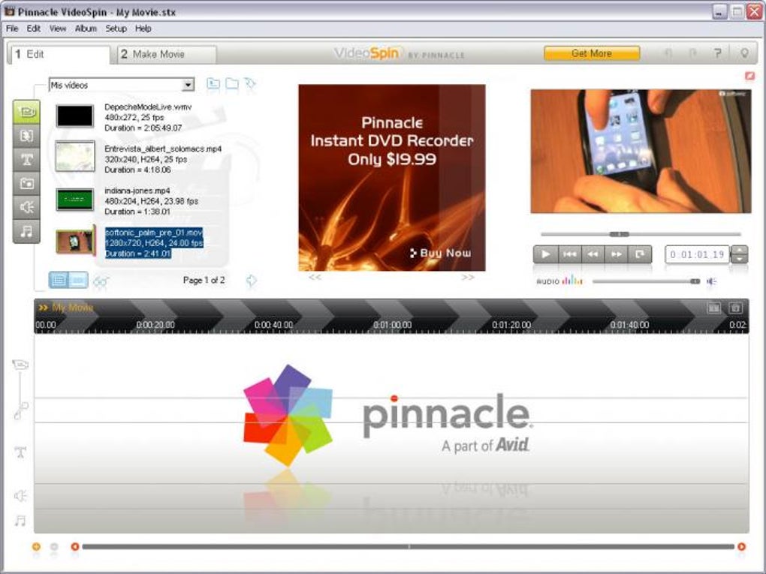
Task: Open the Help menu
Action: pos(143,29)
